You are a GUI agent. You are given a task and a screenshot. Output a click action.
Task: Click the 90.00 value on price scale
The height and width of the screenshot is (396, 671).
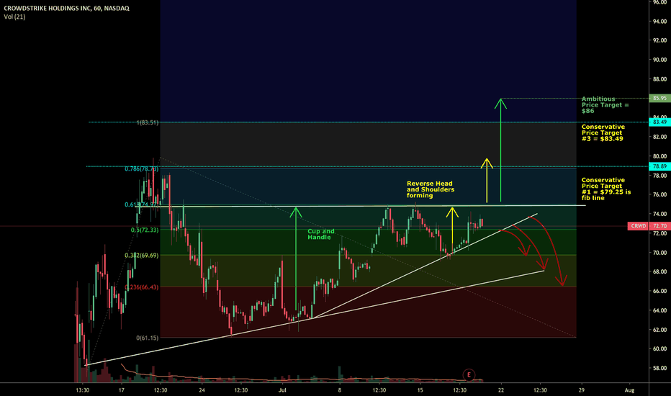[x=659, y=60]
